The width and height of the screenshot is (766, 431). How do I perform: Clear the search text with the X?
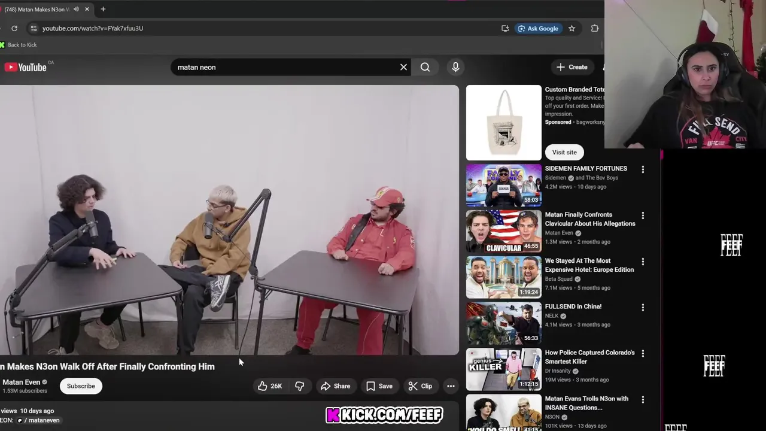pos(403,67)
